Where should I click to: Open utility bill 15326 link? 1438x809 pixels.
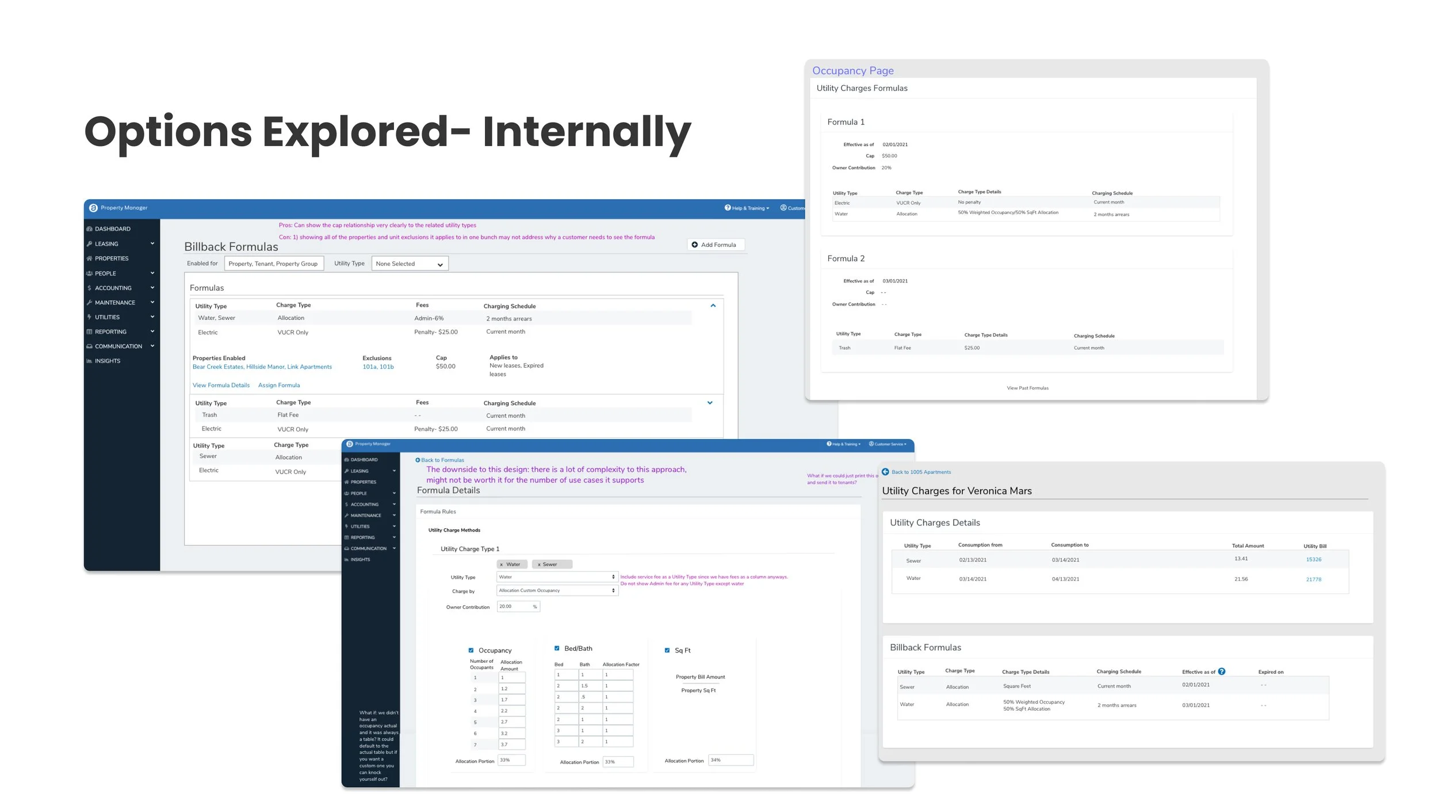(x=1313, y=559)
